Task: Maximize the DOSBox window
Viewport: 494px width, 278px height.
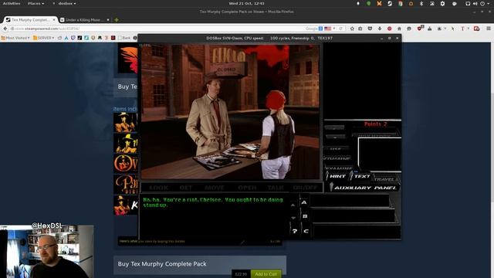Action: point(389,38)
